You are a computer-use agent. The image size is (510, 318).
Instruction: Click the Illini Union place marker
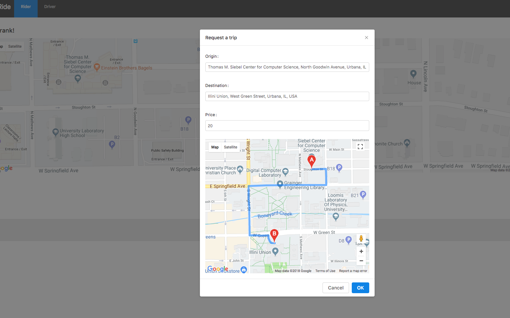click(275, 251)
